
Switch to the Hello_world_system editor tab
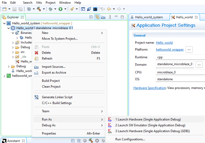[149, 17]
